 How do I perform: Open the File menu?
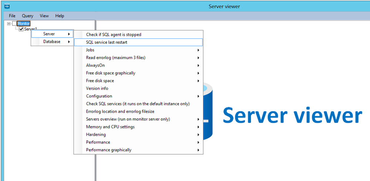[12, 16]
